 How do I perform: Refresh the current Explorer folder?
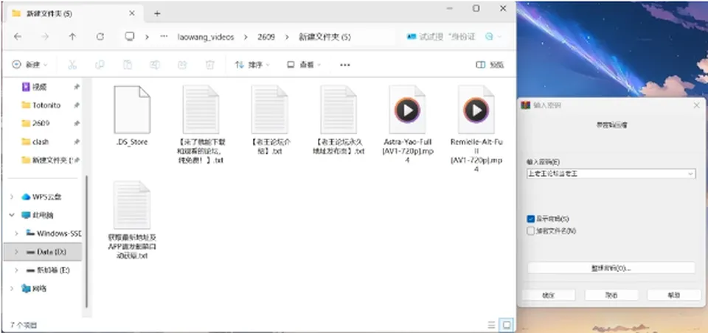tap(100, 37)
